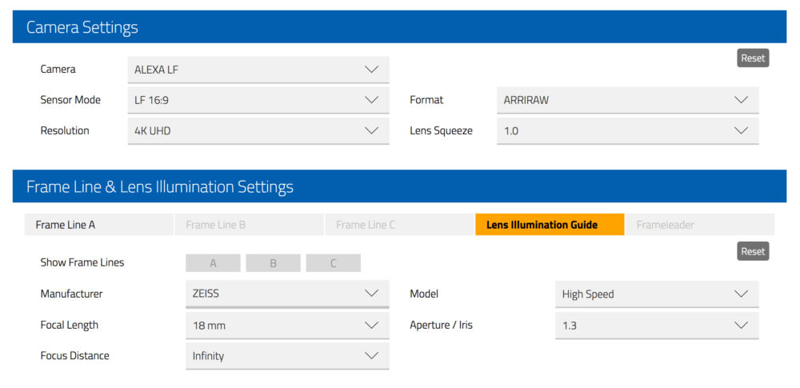Select the Lens Illumination Guide tab
Screen dimensions: 800x388
pos(550,225)
